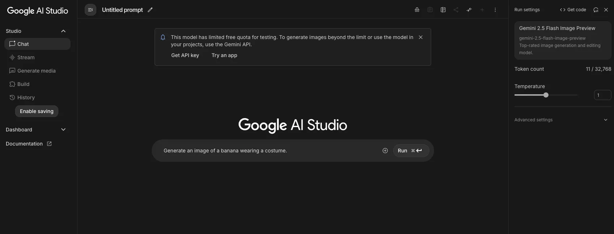Edit the Untitled prompt title pencil
614x234 pixels.
(x=150, y=10)
